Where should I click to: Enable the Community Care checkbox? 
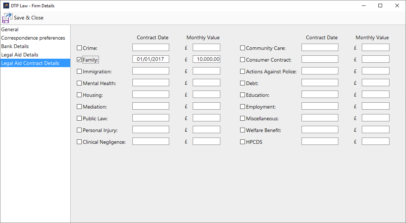click(x=242, y=48)
